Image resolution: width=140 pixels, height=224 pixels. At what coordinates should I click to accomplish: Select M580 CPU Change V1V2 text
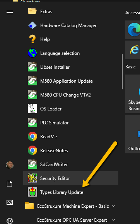[x=65, y=95]
